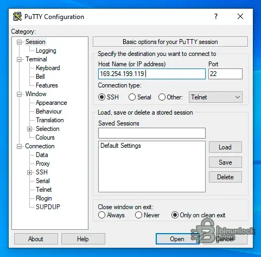The height and width of the screenshot is (257, 261).
Task: Click the Cancel button
Action: tap(225, 239)
